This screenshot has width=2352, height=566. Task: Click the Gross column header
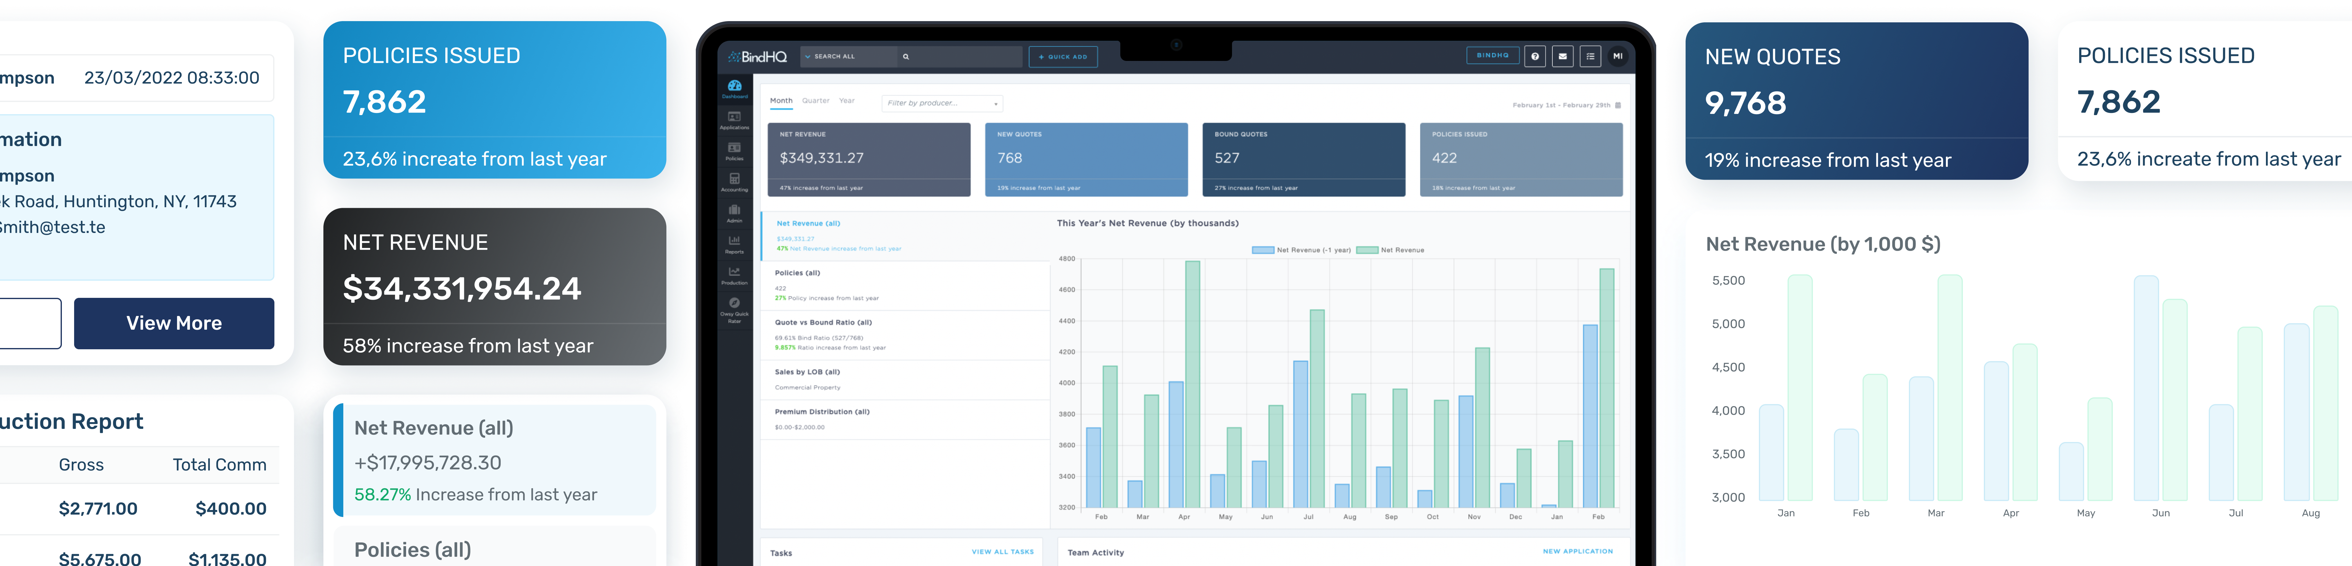pos(81,465)
